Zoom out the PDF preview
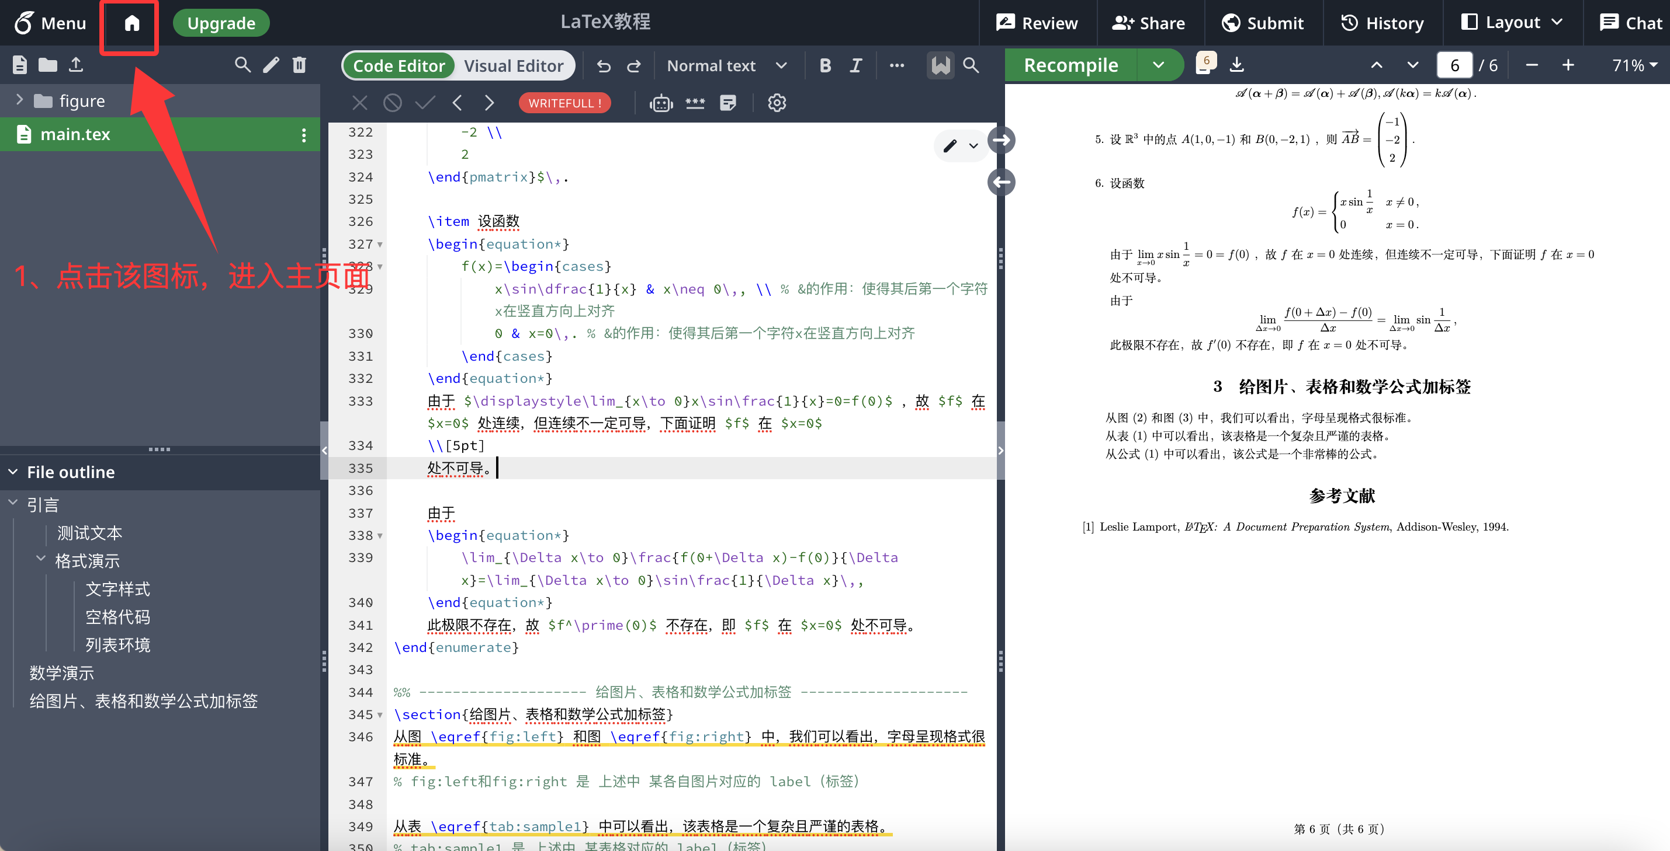 pos(1532,65)
